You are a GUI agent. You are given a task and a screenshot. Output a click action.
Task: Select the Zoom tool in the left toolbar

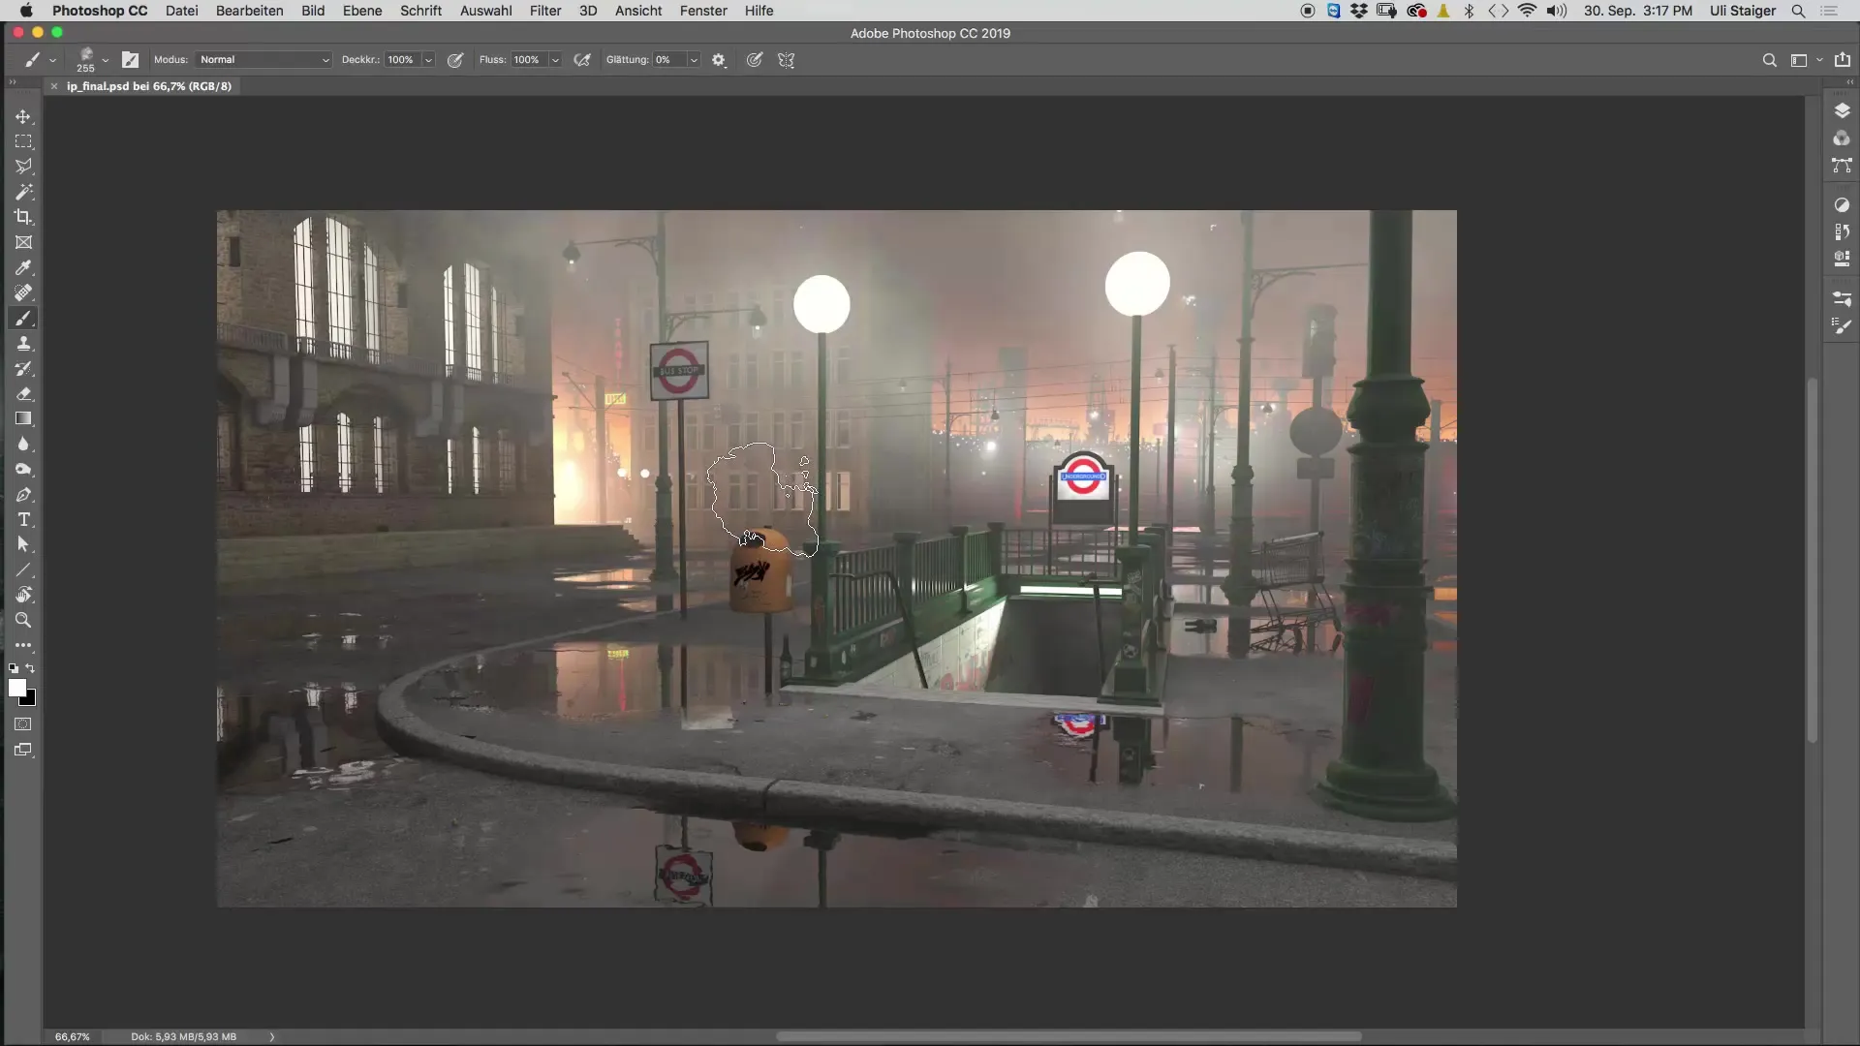coord(23,620)
